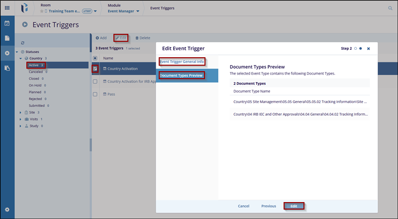Image resolution: width=398 pixels, height=219 pixels.
Task: Switch to Event Trigger General Info tab
Action: 182,62
